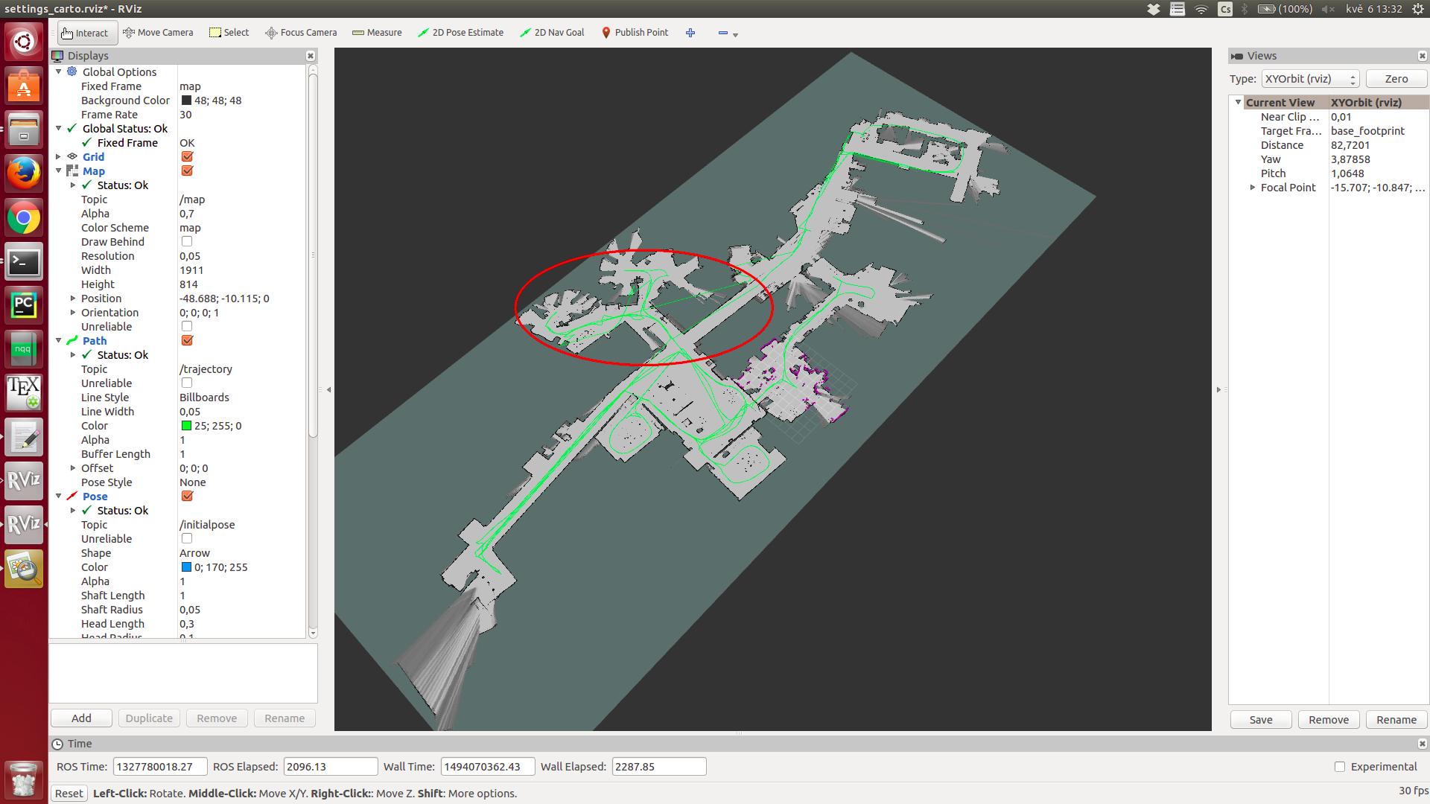
Task: Click the Zero view button
Action: pyautogui.click(x=1396, y=79)
